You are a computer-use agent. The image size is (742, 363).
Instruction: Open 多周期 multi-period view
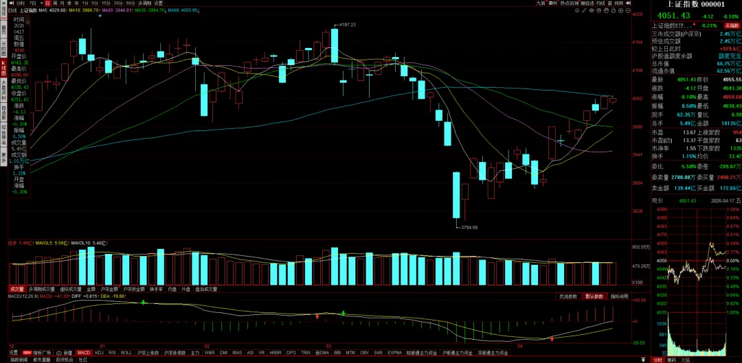(145, 3)
